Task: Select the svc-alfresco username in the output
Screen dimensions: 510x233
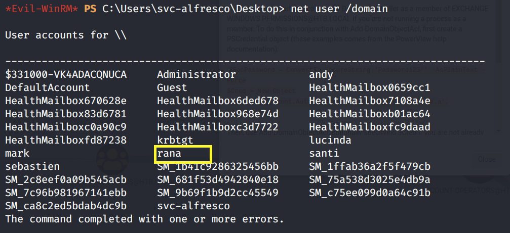Action: tap(193, 206)
